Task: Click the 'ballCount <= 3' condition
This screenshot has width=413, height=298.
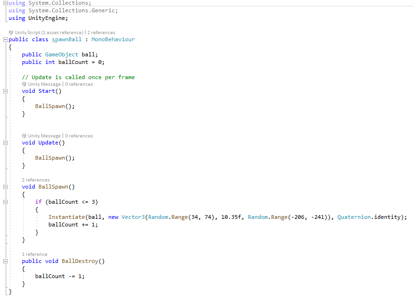Action: (71, 202)
